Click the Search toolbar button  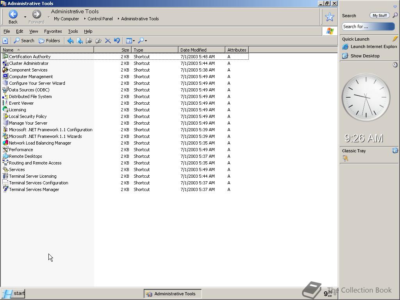point(24,41)
